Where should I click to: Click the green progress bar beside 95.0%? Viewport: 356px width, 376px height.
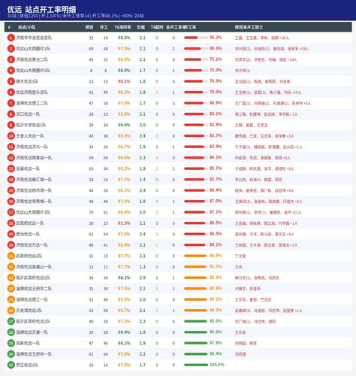pos(195,321)
